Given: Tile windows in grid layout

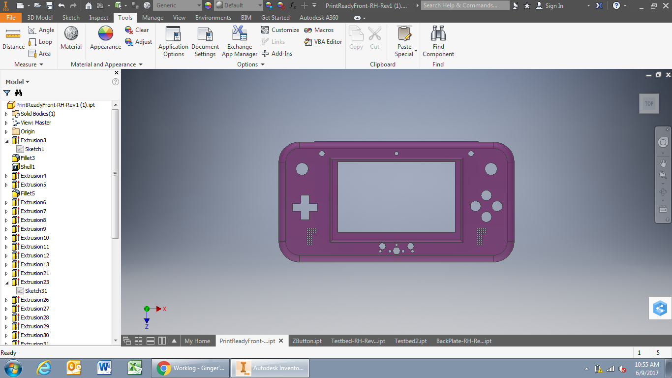Looking at the screenshot, I should point(139,341).
